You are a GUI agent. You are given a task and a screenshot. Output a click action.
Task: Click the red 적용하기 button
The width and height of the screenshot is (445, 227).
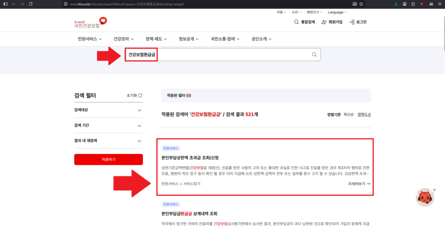pyautogui.click(x=108, y=159)
